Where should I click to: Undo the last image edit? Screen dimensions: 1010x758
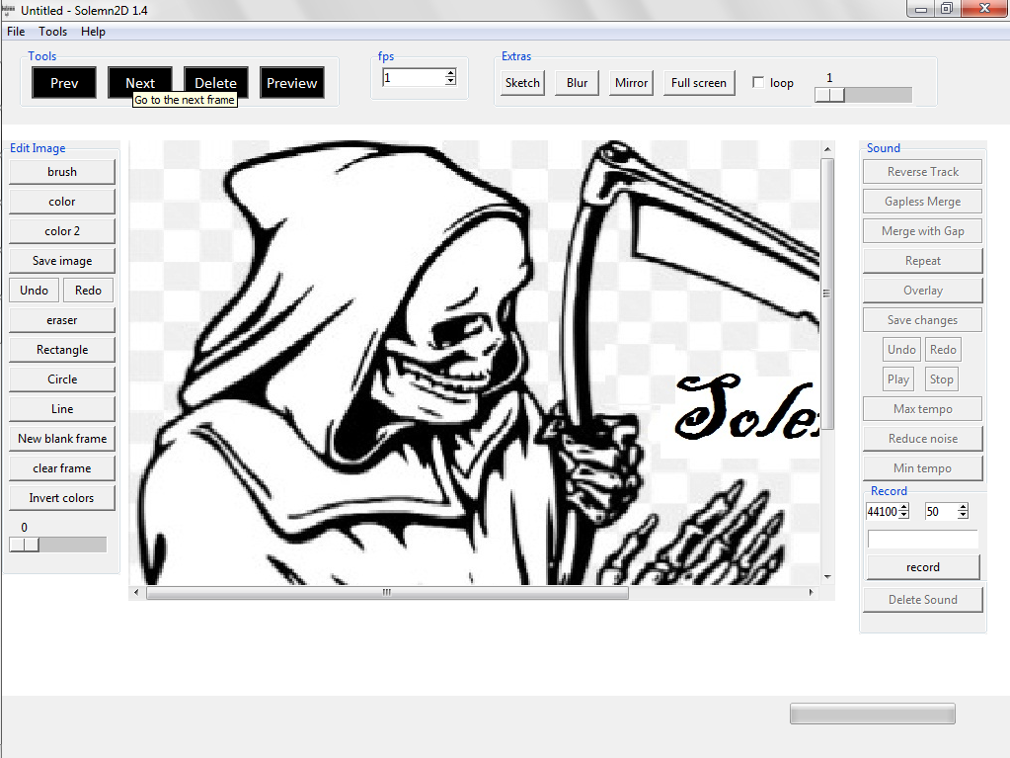[35, 291]
